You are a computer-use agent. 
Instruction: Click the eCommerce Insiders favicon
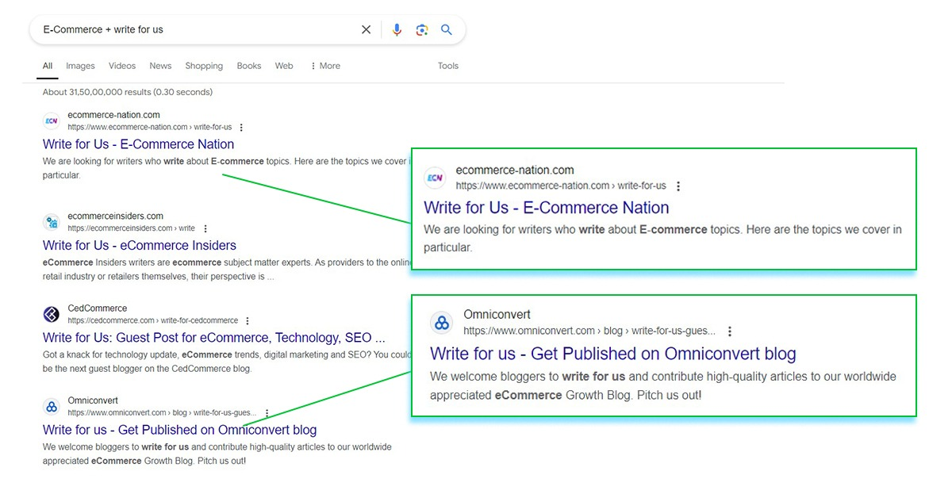(x=52, y=221)
